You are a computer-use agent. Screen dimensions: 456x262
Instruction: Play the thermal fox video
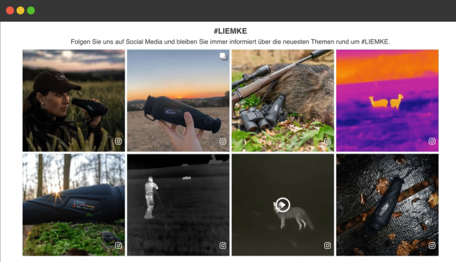(283, 205)
